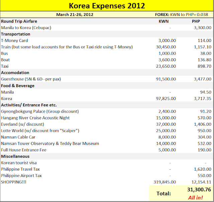214x202 pixels.
Task: Select the 3,477.00 PHP guesthouse value
Action: [x=203, y=79]
